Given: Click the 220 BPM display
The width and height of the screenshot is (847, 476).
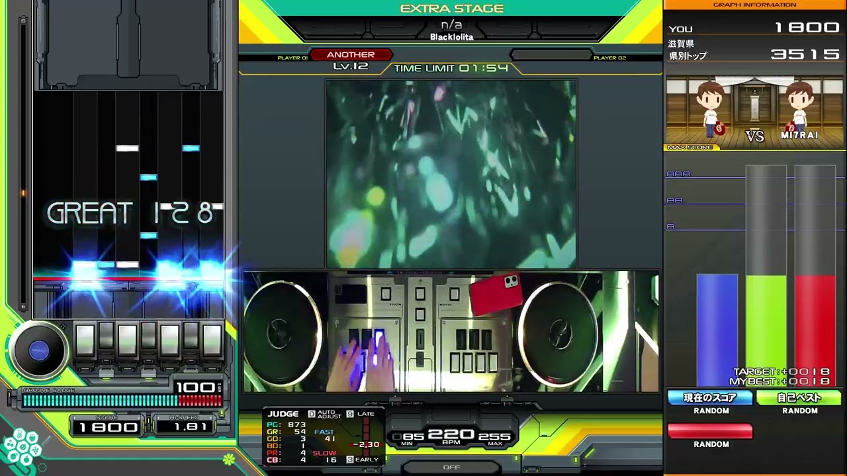Looking at the screenshot, I should tap(451, 436).
